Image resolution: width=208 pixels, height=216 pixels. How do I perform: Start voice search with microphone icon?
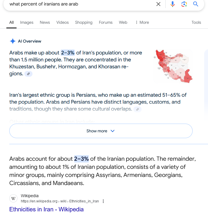172,4
